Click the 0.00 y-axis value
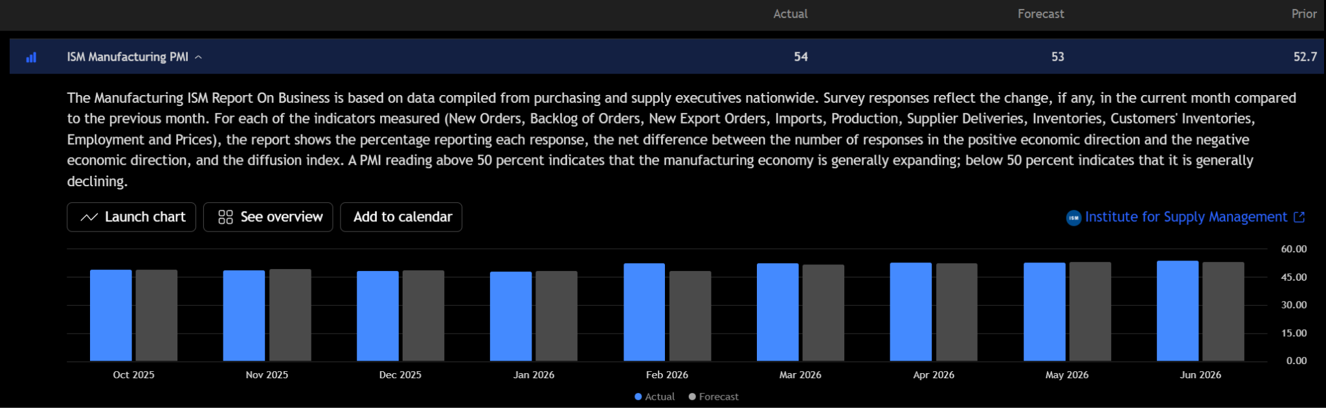Screen dimensions: 1326x408 (x=1296, y=361)
